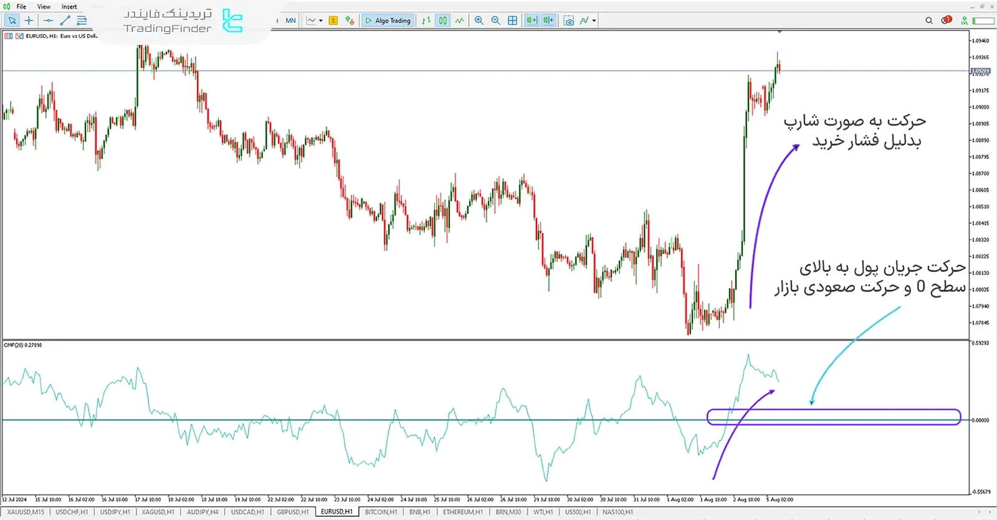This screenshot has height=520, width=997.
Task: Select the MN monthly timeframe button
Action: [x=290, y=21]
